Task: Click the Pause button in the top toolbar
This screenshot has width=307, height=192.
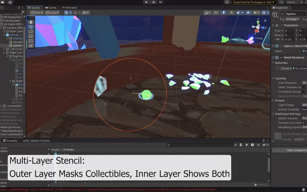Action: 153,2
